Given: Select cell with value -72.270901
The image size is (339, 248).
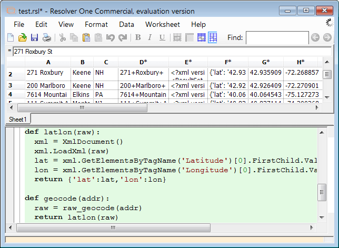Looking at the screenshot, I should pos(302,85).
